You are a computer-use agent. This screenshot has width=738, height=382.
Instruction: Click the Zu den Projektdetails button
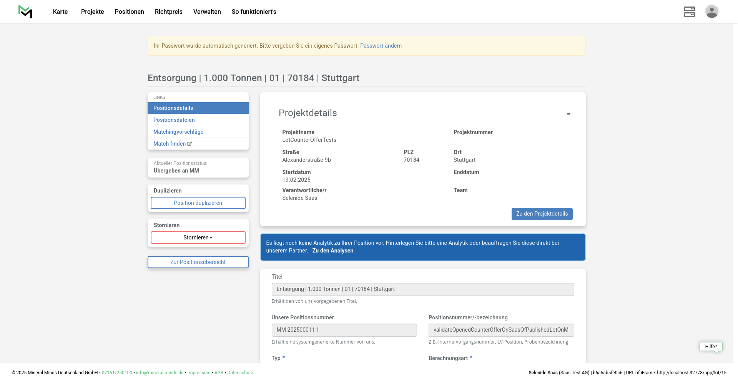click(x=542, y=214)
